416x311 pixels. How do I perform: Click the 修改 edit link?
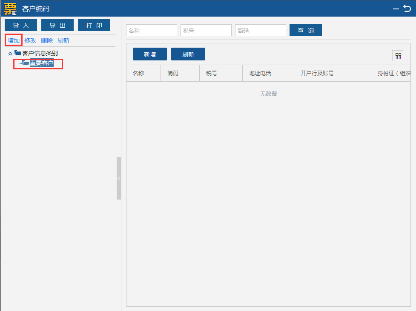[x=30, y=40]
